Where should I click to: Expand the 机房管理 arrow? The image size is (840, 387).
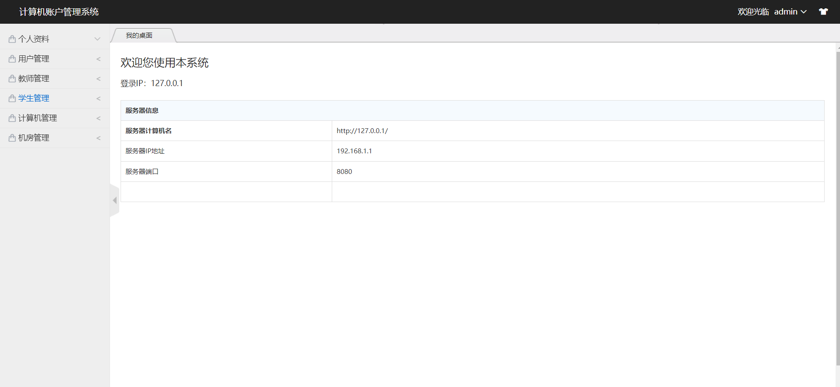tap(99, 138)
